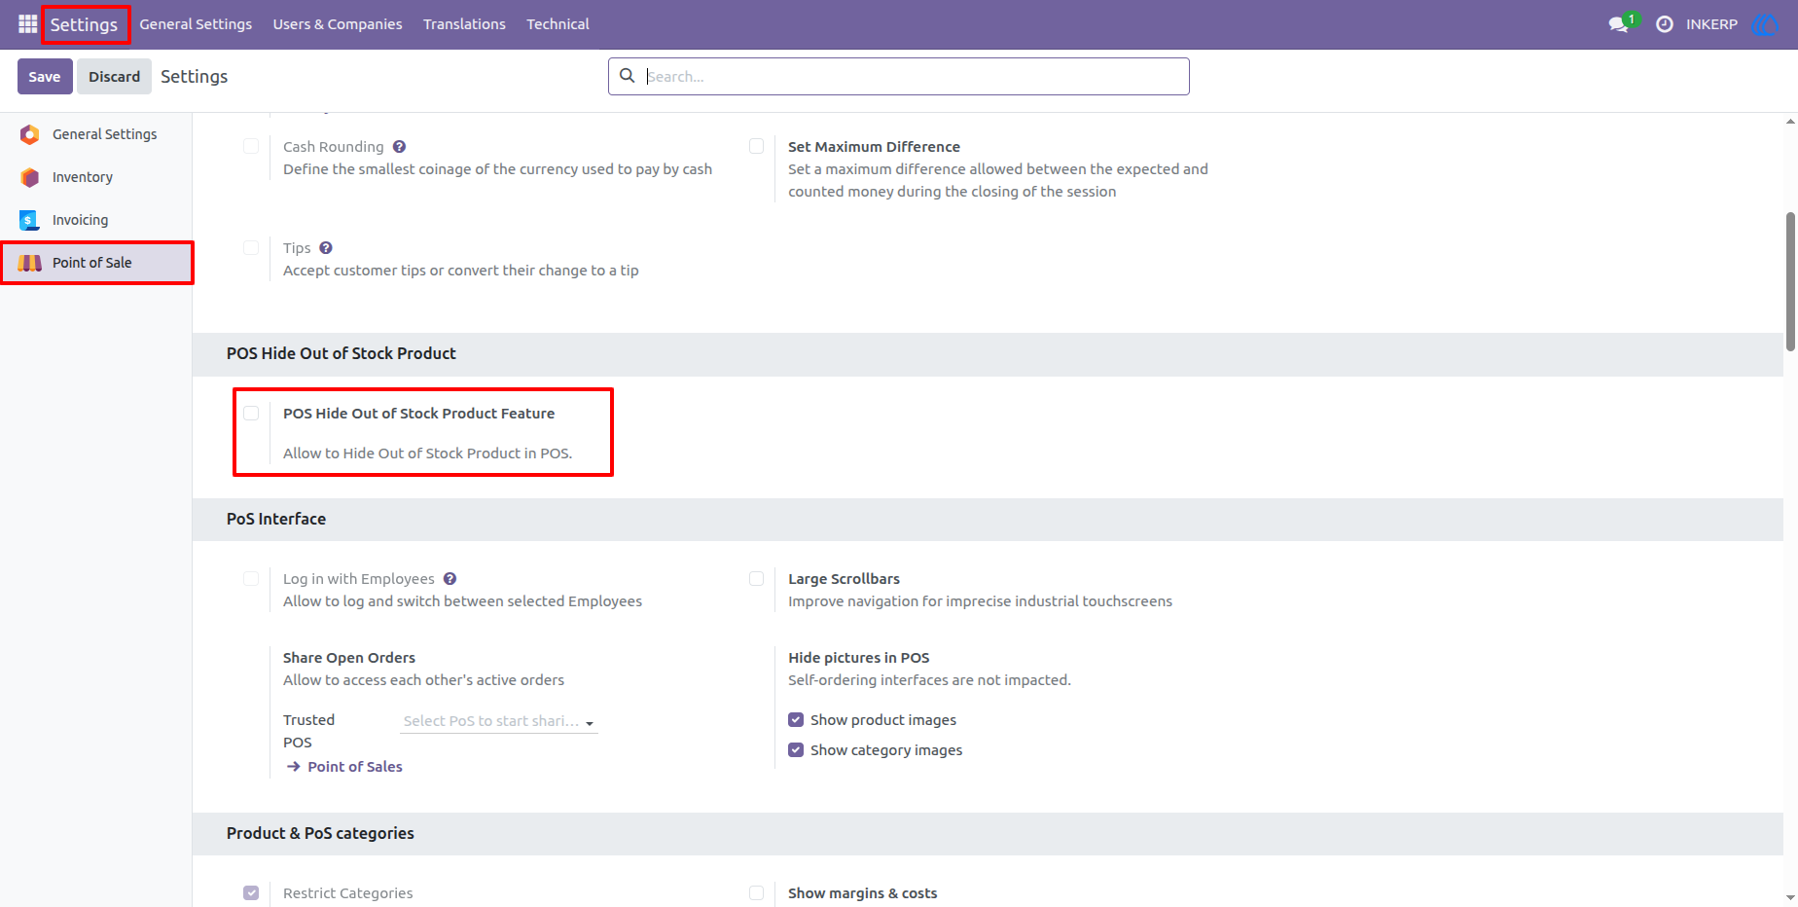The width and height of the screenshot is (1798, 907).
Task: Open the General Settings top menu
Action: pos(196,24)
